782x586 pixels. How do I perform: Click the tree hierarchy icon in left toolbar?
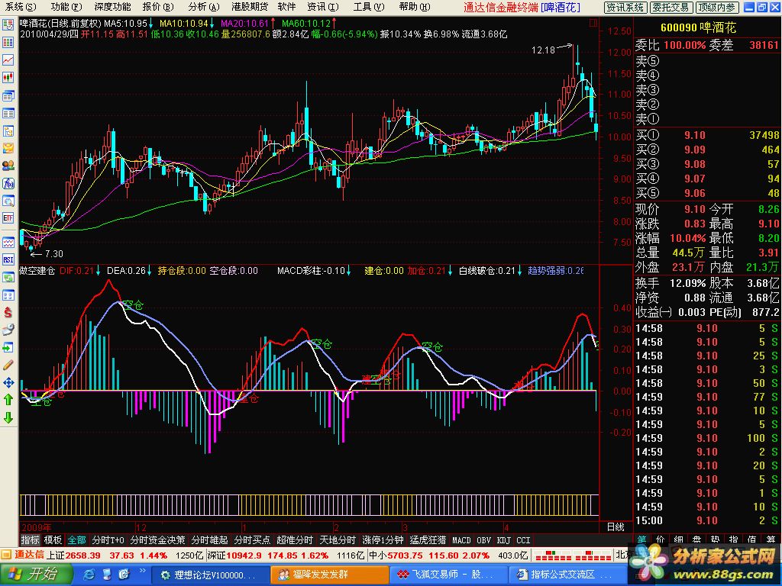pos(8,130)
